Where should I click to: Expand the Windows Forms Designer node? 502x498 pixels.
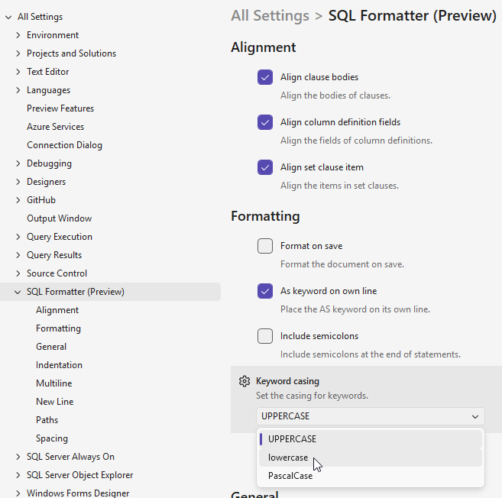pos(18,493)
